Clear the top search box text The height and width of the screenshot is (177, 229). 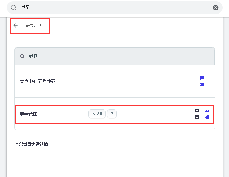[x=215, y=7]
